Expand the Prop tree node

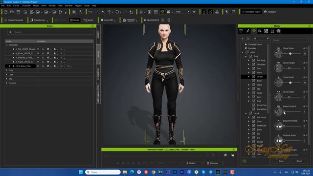[6, 70]
